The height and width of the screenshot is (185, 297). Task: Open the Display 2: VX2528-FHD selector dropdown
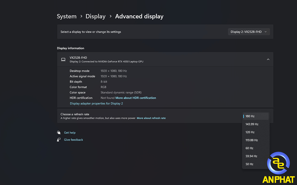pyautogui.click(x=249, y=32)
